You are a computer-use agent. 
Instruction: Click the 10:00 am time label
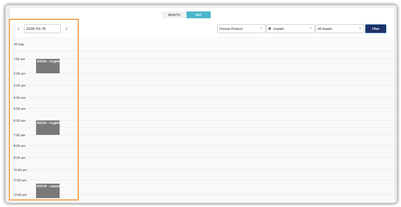point(20,170)
